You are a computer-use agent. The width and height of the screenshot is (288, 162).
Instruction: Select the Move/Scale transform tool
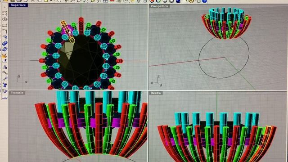[5, 79]
